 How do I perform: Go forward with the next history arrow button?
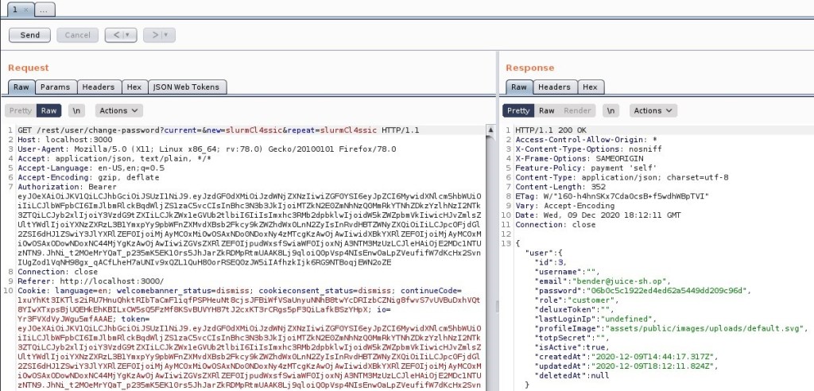click(x=154, y=35)
